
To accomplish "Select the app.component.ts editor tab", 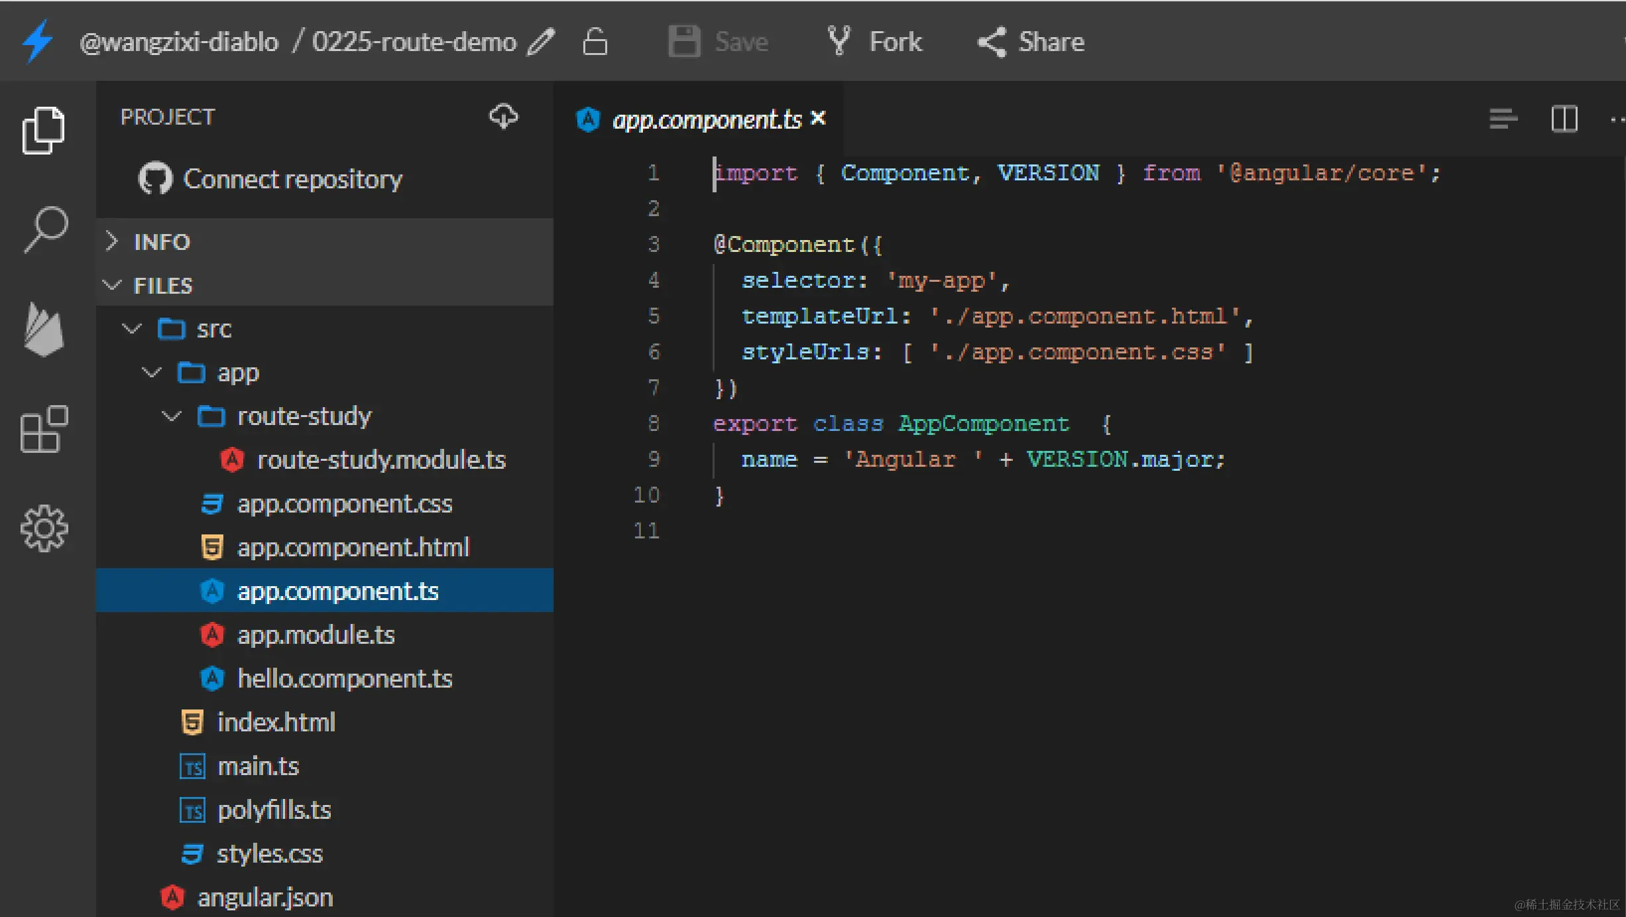I will (706, 120).
